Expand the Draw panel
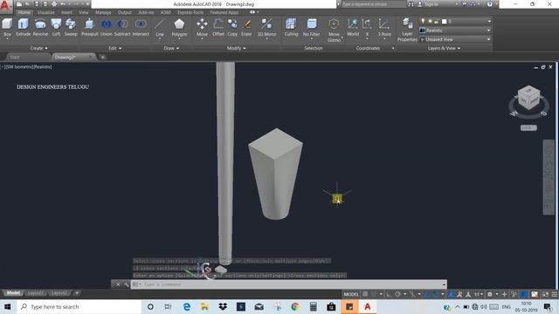Viewport: 559px width, 314px height. (x=171, y=48)
